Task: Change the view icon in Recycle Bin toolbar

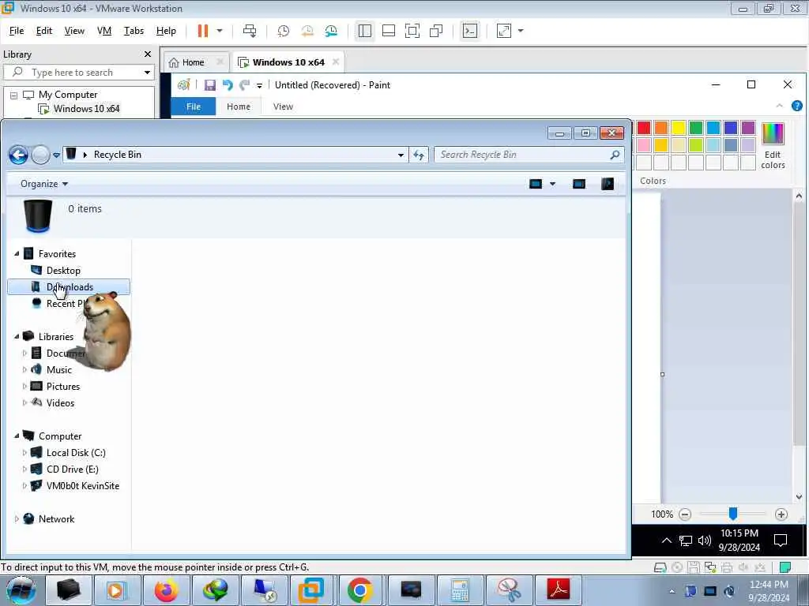Action: tap(536, 184)
